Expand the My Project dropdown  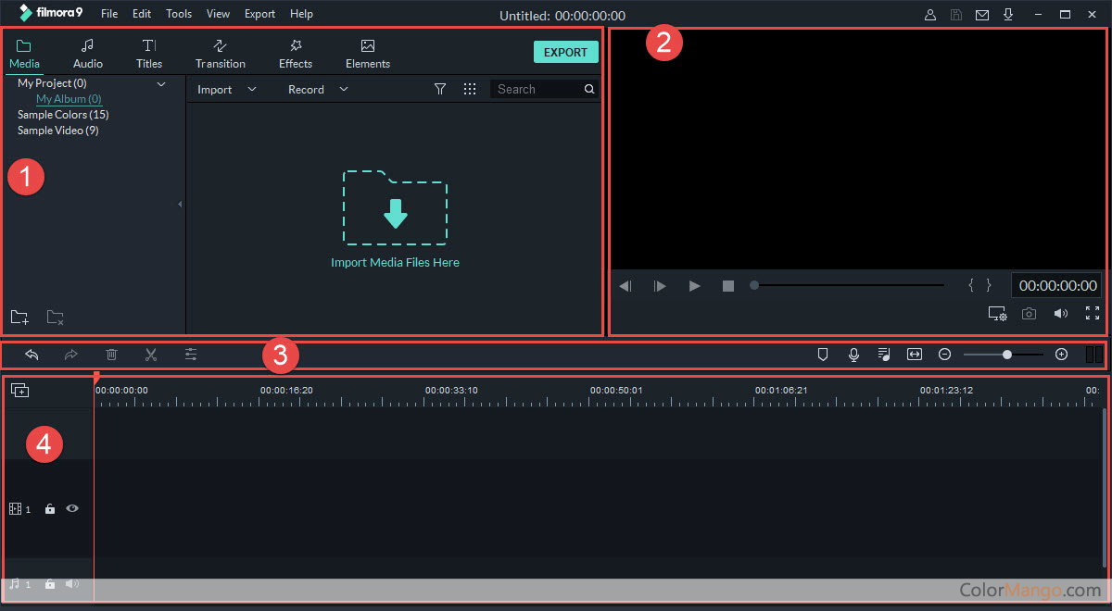coord(161,83)
